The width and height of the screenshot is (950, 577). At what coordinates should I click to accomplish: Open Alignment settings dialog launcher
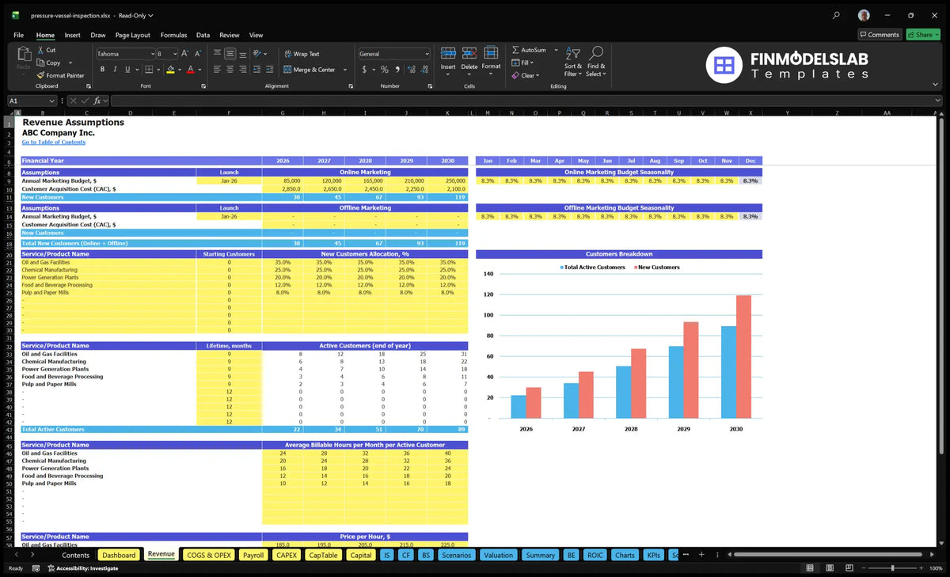pos(349,85)
